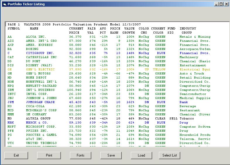
Task: Select the MERCK & CO. name
Action: click(x=37, y=123)
